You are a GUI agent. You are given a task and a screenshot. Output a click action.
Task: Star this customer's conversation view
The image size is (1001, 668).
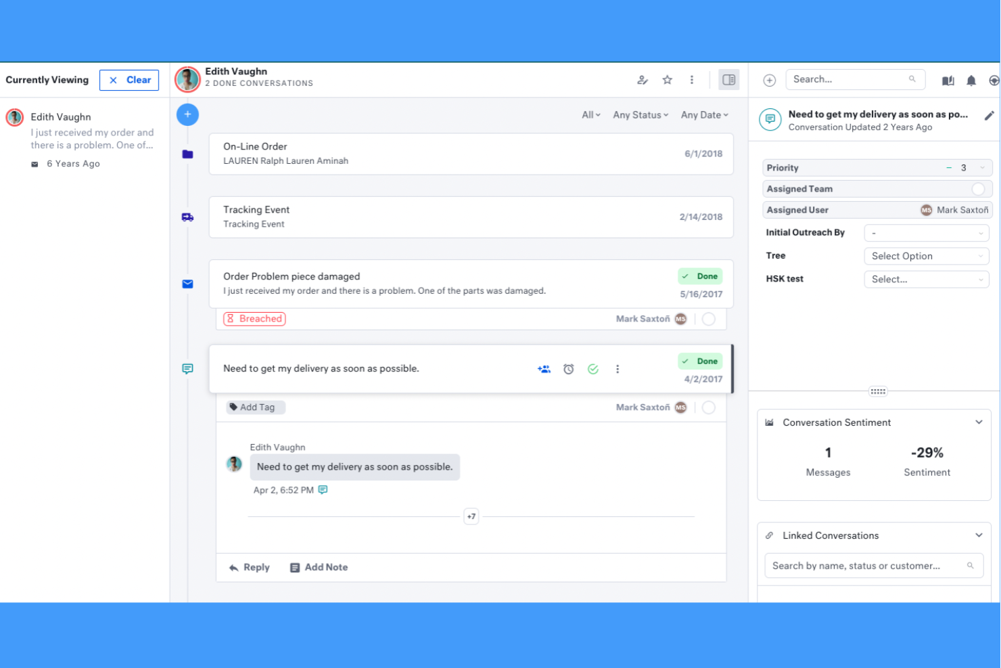[667, 79]
